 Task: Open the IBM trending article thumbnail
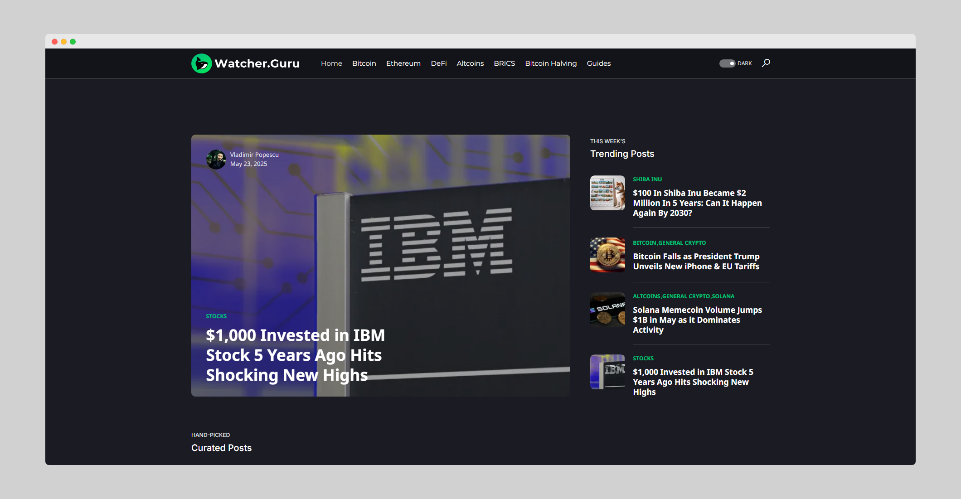pos(607,372)
